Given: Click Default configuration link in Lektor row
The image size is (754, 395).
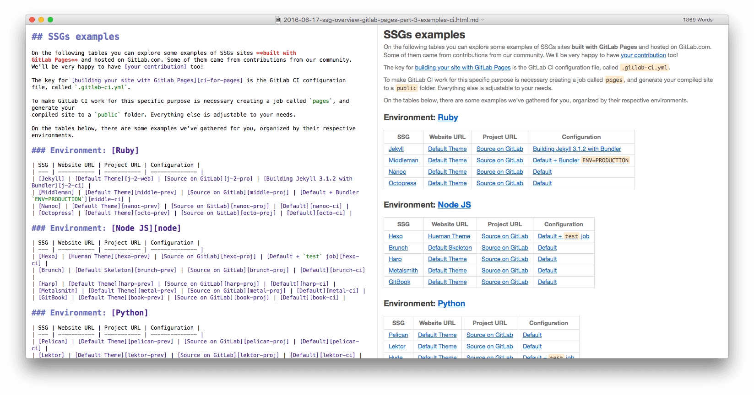Looking at the screenshot, I should 532,346.
